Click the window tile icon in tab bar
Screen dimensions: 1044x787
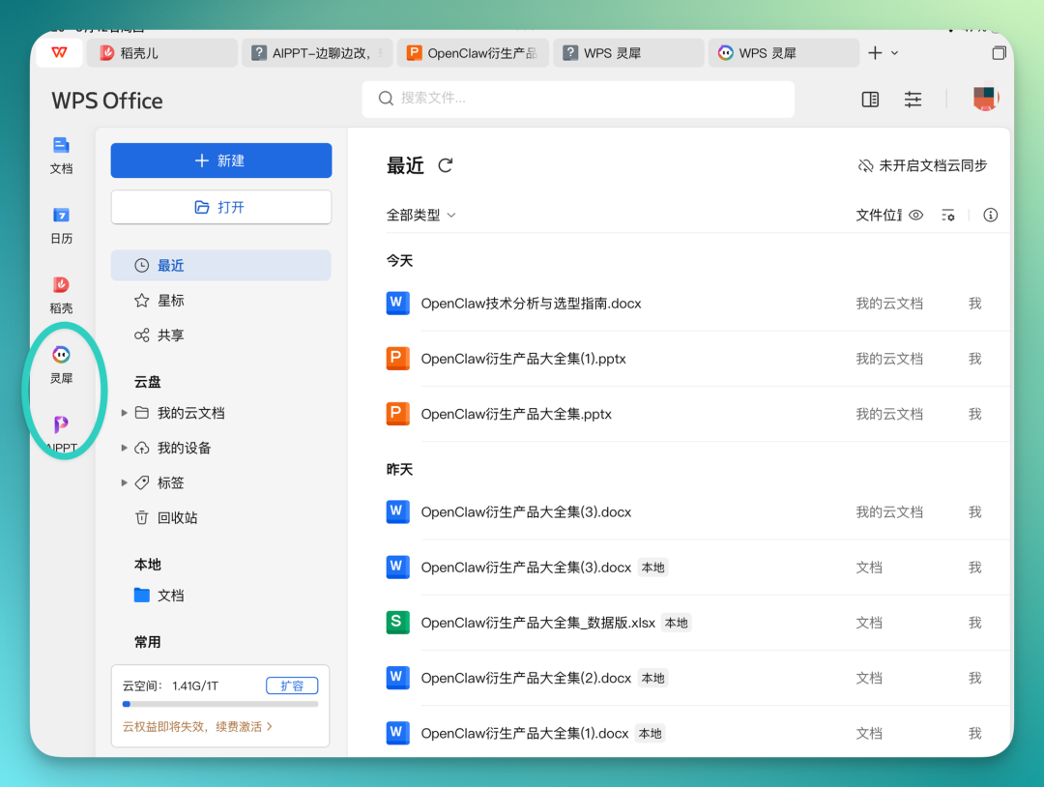[999, 53]
